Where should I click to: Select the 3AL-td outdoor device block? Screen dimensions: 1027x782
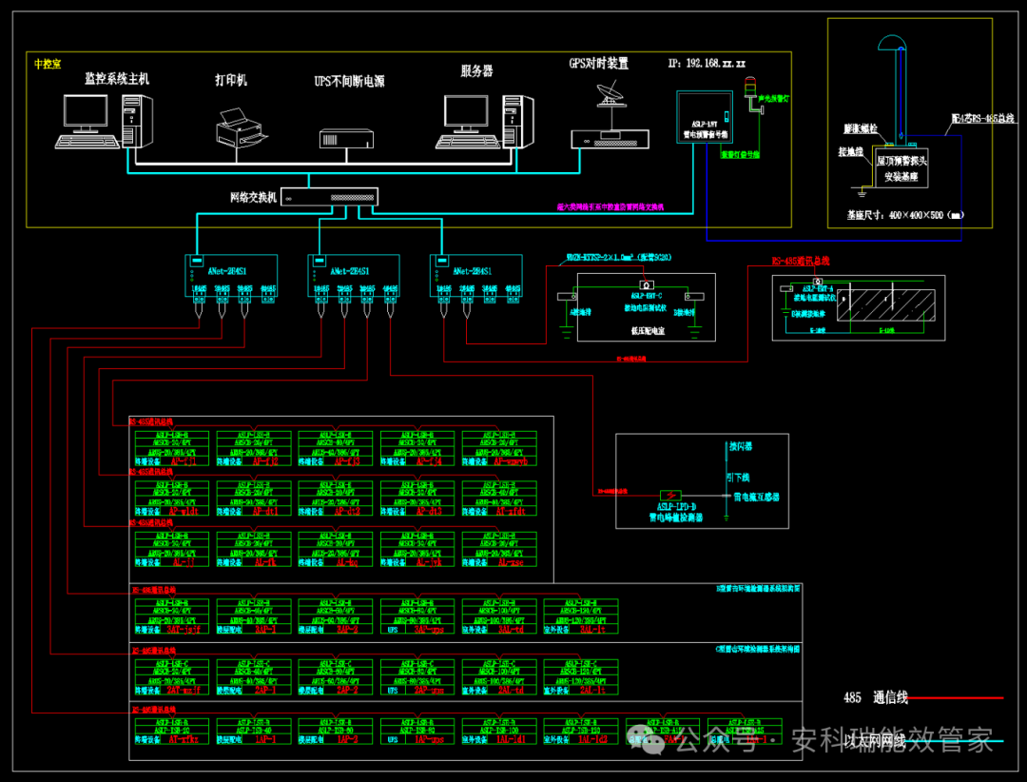click(x=499, y=616)
